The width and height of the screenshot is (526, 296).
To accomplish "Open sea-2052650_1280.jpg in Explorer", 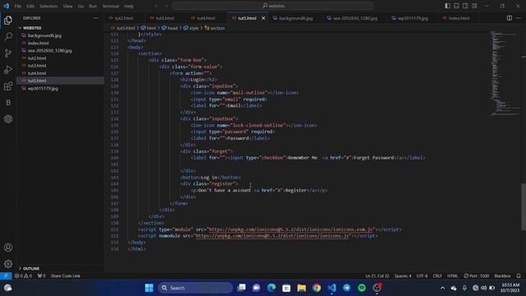I will pos(49,51).
